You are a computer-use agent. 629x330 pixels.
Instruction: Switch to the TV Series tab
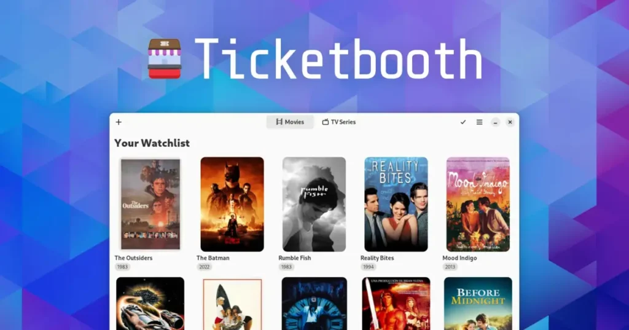point(339,122)
